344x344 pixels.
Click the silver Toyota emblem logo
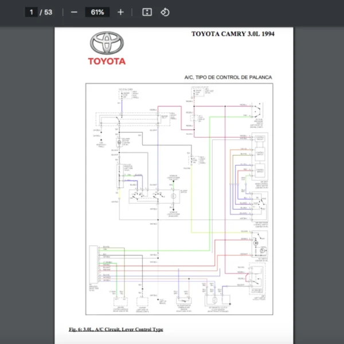point(107,44)
